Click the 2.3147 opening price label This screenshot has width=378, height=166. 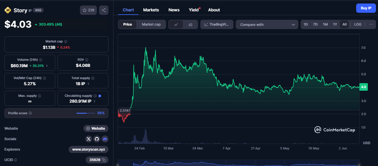[x=125, y=110]
